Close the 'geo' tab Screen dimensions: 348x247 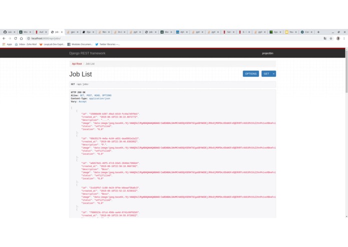78,32
